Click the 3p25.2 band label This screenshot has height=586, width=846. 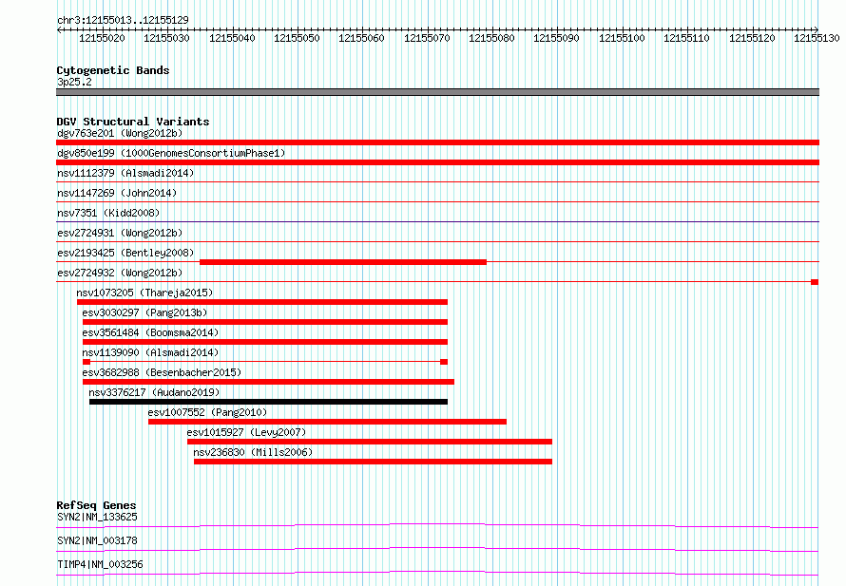click(x=74, y=82)
